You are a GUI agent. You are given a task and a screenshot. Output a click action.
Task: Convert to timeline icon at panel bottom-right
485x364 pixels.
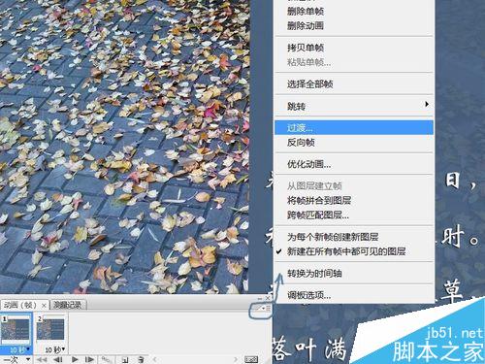click(x=251, y=359)
